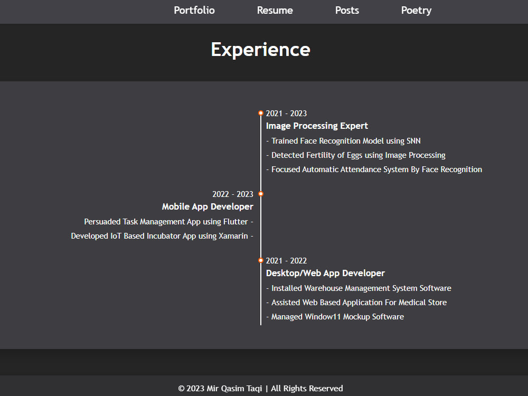Screen dimensions: 528x396
Task: Click the 2022 - 2023 timeline marker dot
Action: tap(261, 194)
